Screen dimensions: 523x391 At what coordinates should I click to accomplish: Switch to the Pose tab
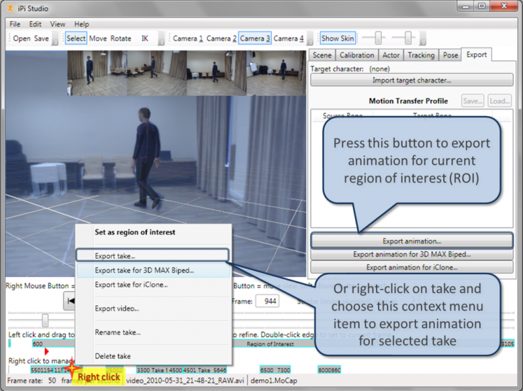[x=450, y=55]
